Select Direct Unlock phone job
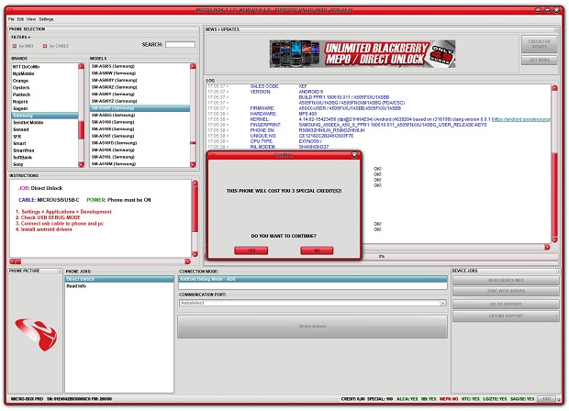 (119, 279)
